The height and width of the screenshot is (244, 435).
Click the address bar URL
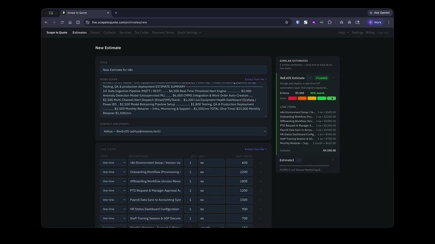pyautogui.click(x=119, y=22)
